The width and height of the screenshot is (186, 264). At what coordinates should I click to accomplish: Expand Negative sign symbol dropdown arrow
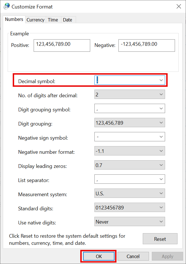click(x=161, y=137)
